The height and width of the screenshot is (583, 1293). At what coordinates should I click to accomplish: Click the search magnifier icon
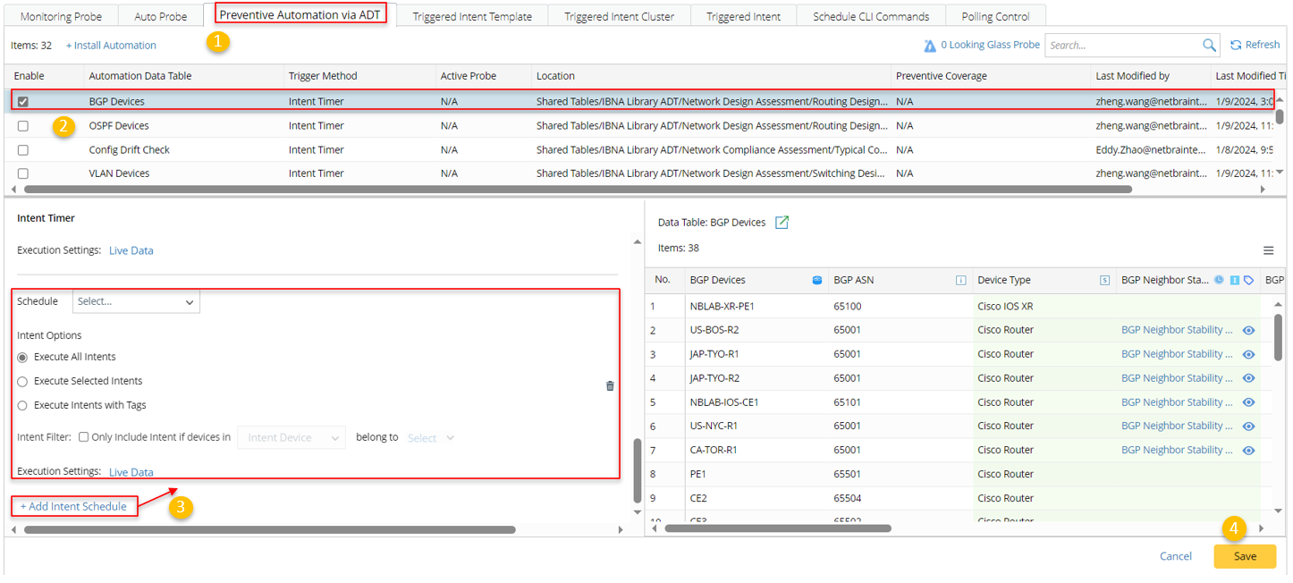tap(1209, 46)
